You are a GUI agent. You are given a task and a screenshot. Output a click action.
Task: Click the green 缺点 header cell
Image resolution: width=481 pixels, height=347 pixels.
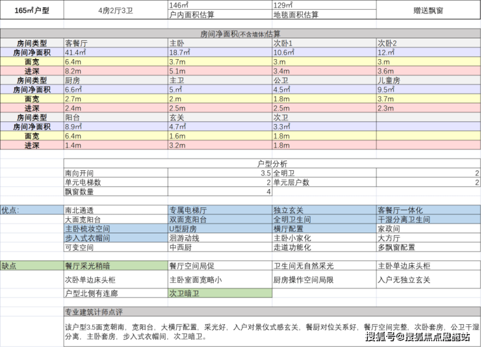point(31,265)
